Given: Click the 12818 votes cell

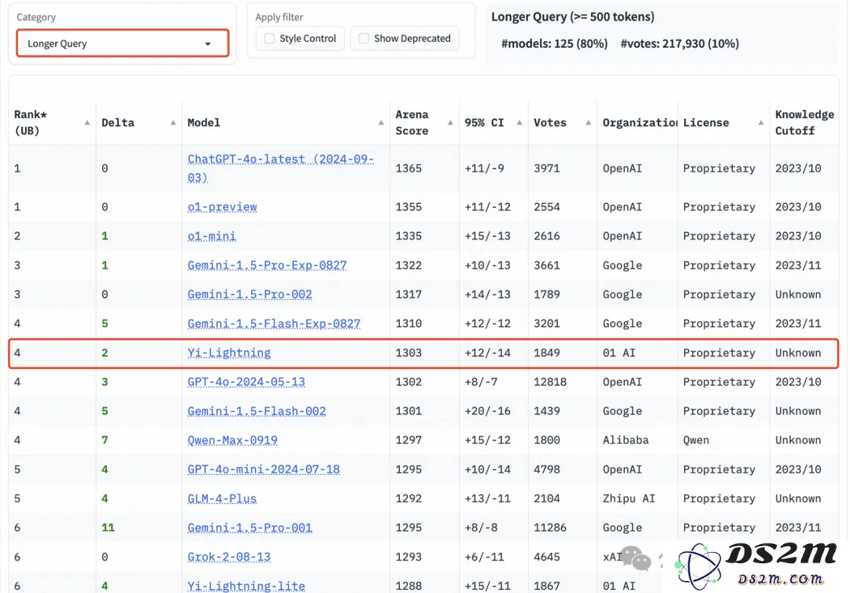Looking at the screenshot, I should 550,381.
